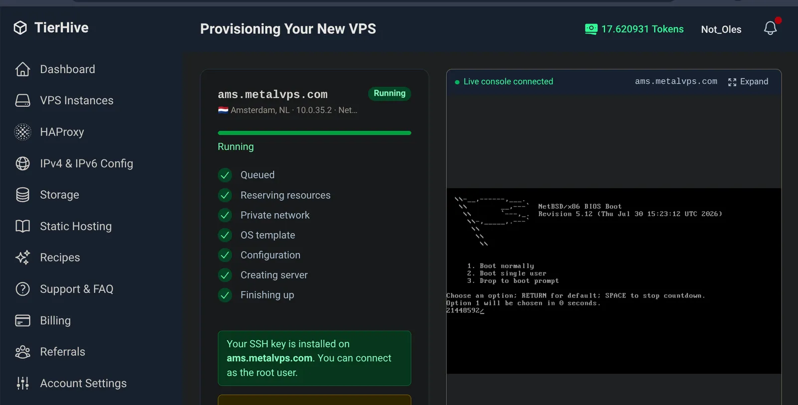798x405 pixels.
Task: Click the Amsterdam, NL location text
Action: tap(260, 110)
